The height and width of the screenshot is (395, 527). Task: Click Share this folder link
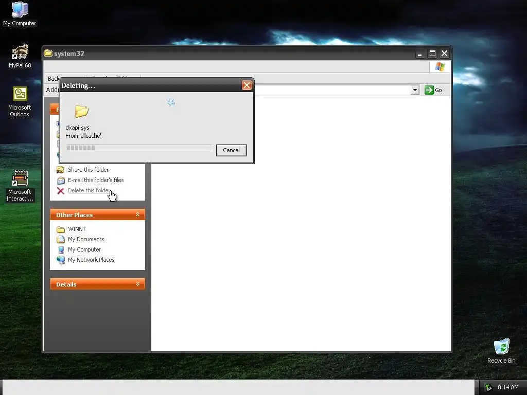(x=88, y=170)
